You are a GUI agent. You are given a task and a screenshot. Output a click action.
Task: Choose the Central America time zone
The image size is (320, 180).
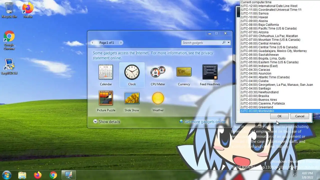[x=280, y=43]
